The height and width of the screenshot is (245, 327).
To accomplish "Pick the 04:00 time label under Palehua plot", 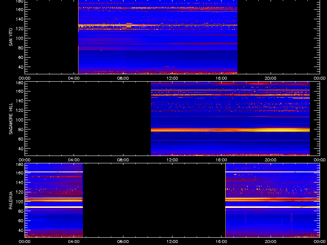I will pyautogui.click(x=74, y=242).
